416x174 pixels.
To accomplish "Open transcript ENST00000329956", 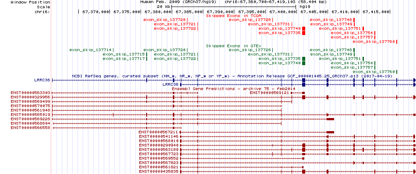I will [30, 97].
